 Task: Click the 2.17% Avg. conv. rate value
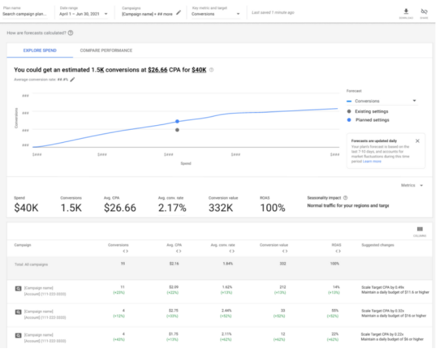coord(172,208)
